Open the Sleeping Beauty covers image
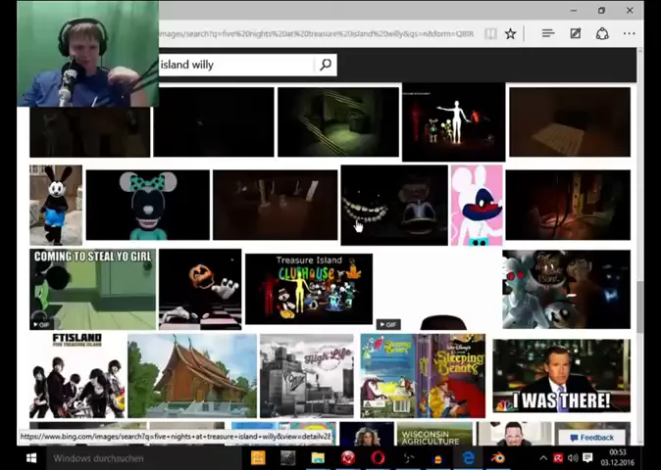The image size is (661, 470). pyautogui.click(x=423, y=375)
